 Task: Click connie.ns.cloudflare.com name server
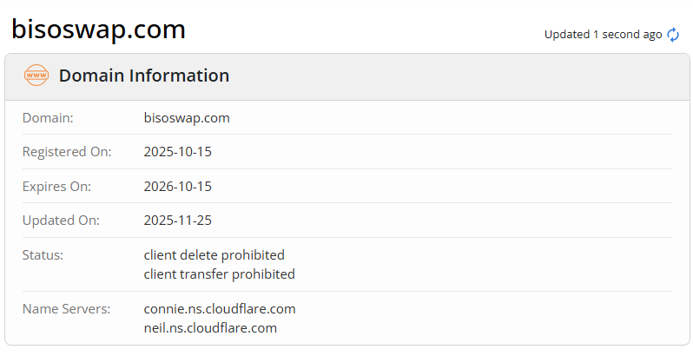tap(220, 309)
